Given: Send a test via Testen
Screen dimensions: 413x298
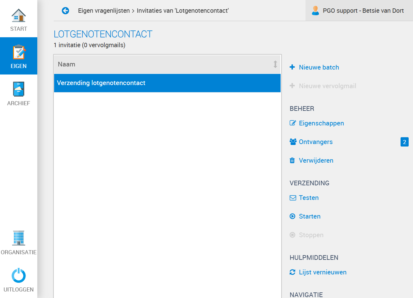Looking at the screenshot, I should tap(309, 198).
